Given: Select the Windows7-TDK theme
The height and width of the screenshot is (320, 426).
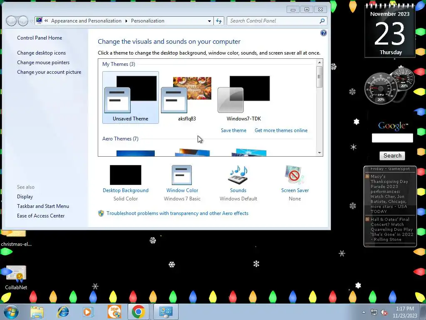Looking at the screenshot, I should point(244,97).
